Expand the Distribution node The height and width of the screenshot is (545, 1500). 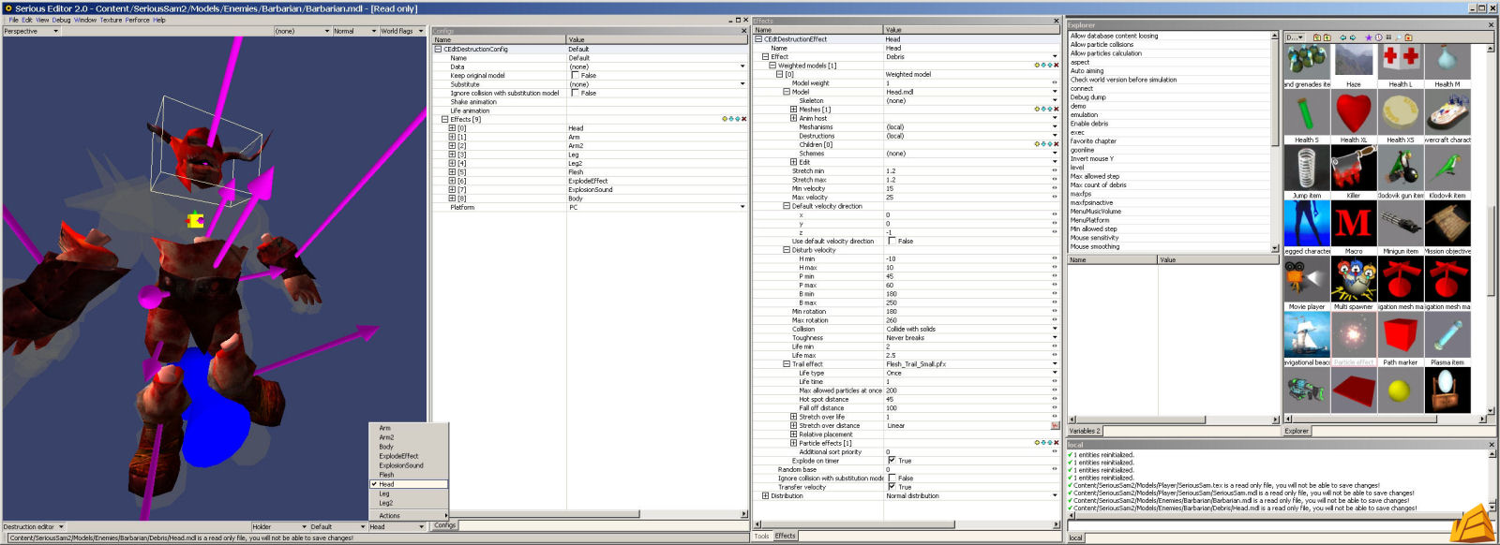click(765, 496)
